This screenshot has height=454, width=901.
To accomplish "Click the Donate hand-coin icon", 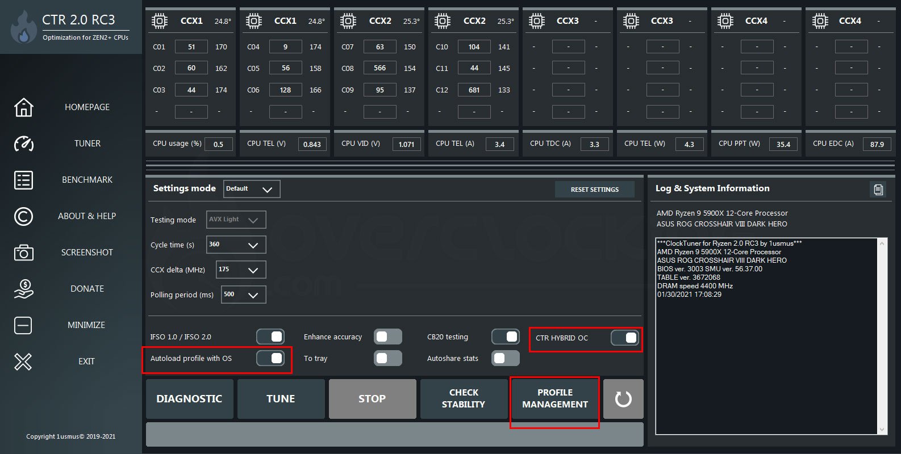I will pos(23,289).
